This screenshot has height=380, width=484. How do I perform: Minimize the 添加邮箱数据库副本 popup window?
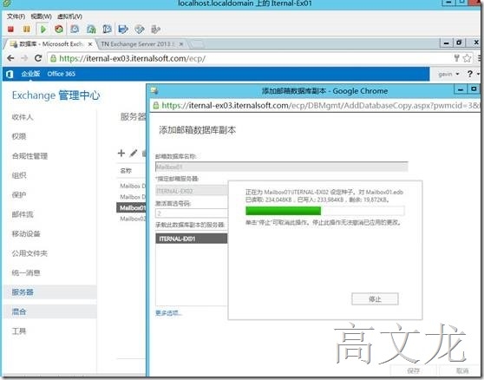461,90
